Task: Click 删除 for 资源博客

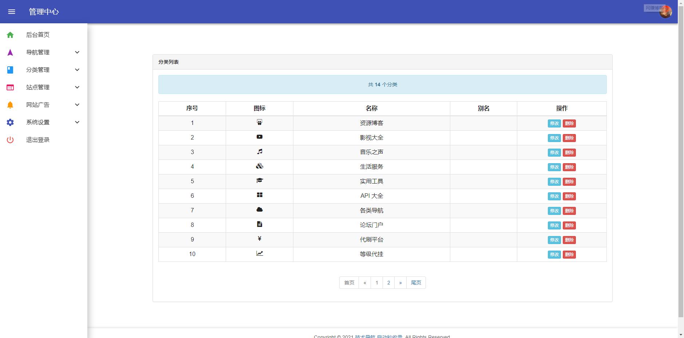Action: click(x=569, y=123)
